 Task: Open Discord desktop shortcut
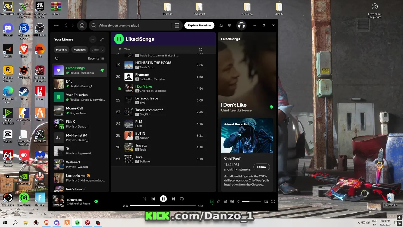pyautogui.click(x=8, y=30)
